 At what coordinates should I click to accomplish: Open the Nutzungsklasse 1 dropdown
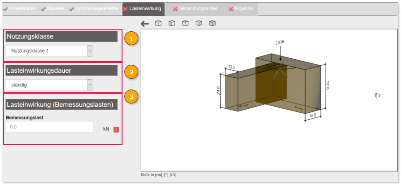coord(49,51)
